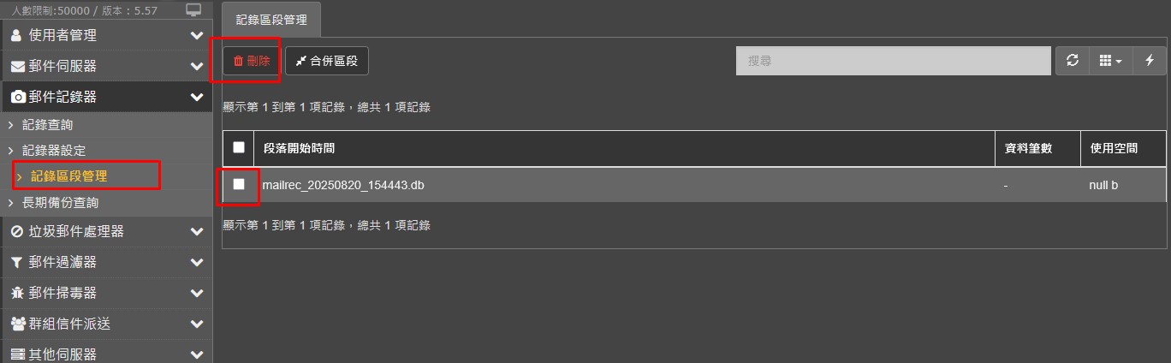
Task: Click the trash delete button
Action: [x=252, y=62]
